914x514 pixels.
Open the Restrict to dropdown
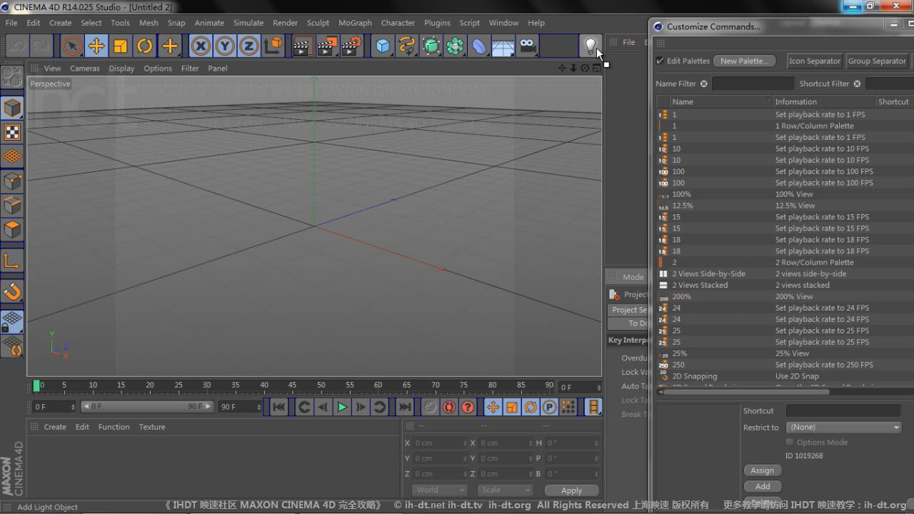(x=844, y=427)
